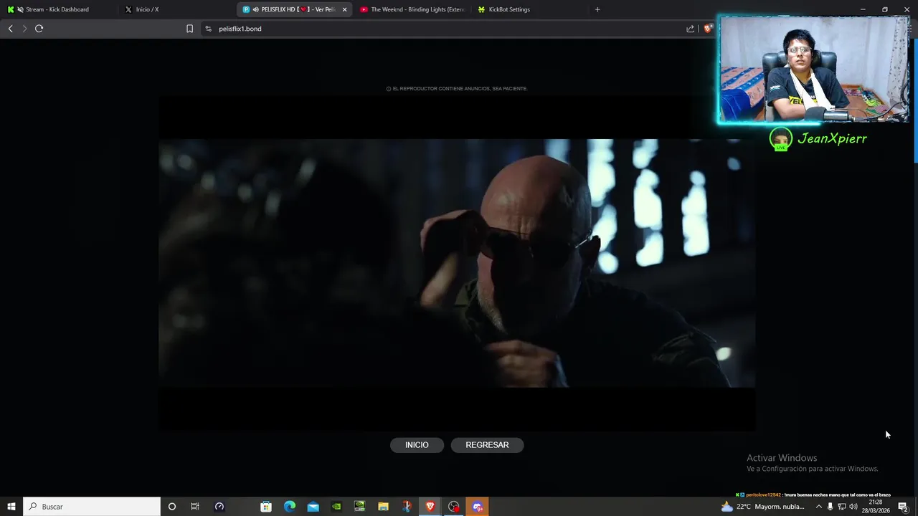
Task: Open File Explorer from taskbar
Action: tap(383, 507)
